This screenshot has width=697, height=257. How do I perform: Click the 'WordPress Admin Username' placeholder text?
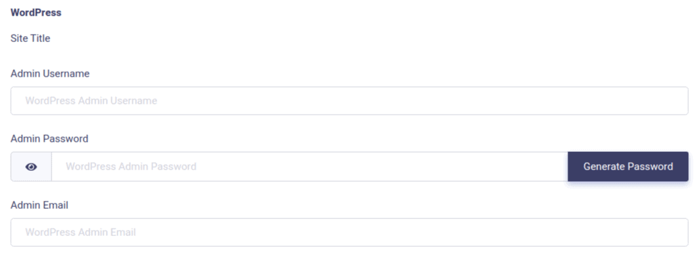[91, 101]
